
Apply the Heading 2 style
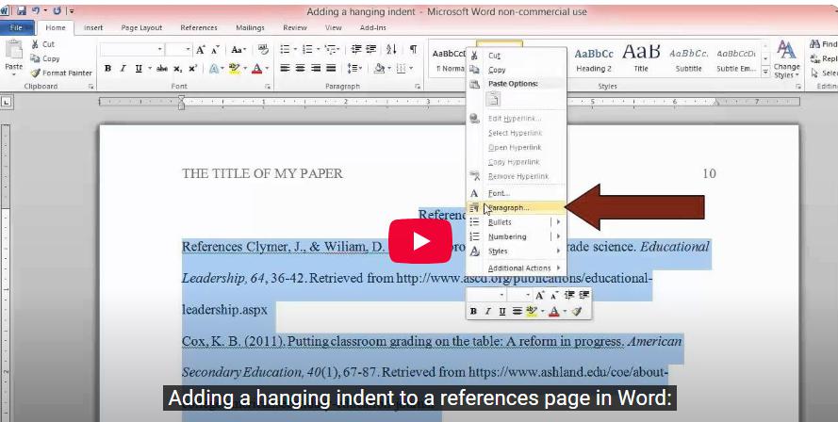[594, 59]
